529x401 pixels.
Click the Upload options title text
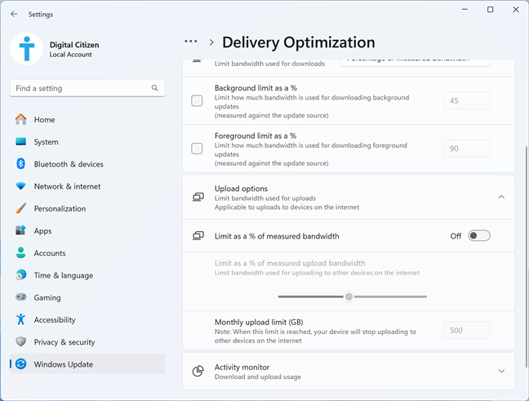241,189
